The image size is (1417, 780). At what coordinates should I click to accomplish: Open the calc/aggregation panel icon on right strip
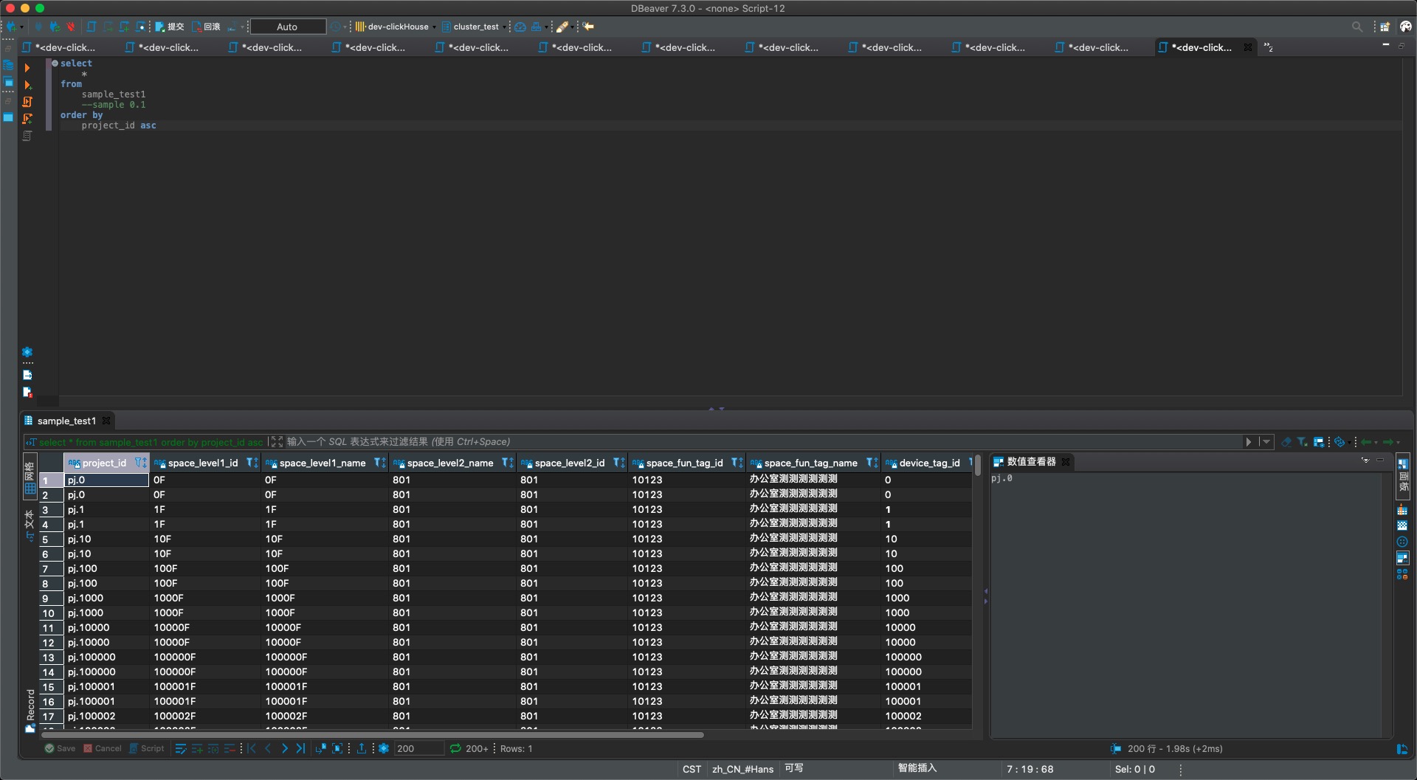click(x=1402, y=511)
